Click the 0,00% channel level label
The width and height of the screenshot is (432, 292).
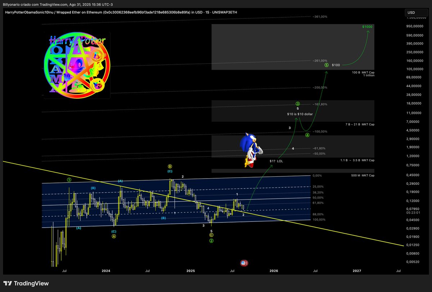[317, 176]
